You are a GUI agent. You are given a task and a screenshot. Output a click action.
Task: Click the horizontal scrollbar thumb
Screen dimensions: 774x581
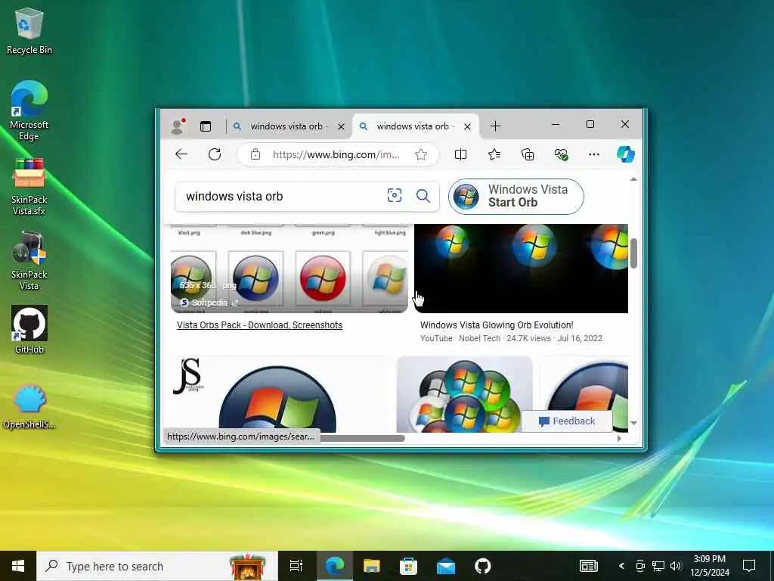point(362,438)
